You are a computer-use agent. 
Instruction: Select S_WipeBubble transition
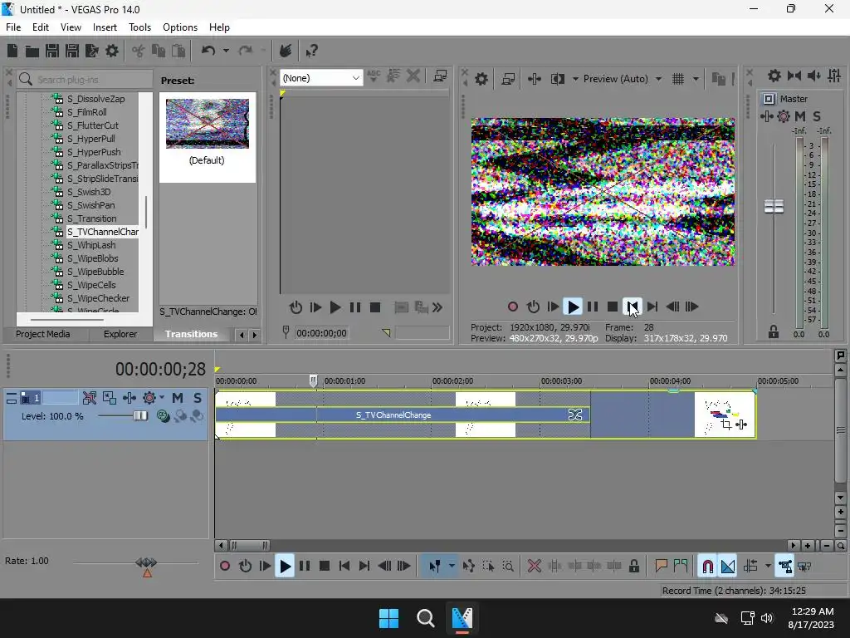95,272
